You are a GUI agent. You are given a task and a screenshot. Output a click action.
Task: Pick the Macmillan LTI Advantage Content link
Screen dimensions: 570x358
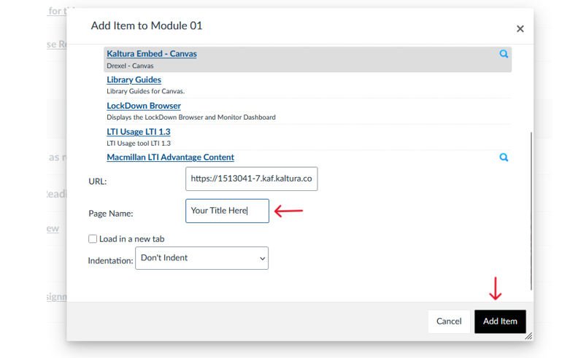pyautogui.click(x=171, y=157)
